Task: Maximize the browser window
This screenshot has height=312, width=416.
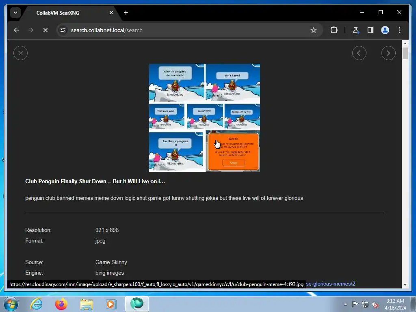Action: pyautogui.click(x=380, y=12)
